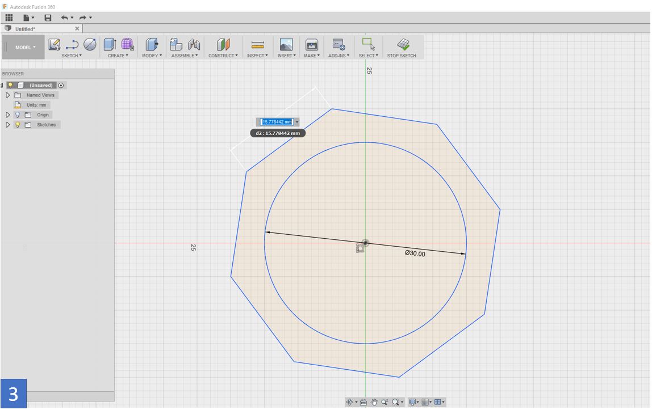Open the INSPECT menu
This screenshot has width=652, height=410.
click(x=257, y=56)
